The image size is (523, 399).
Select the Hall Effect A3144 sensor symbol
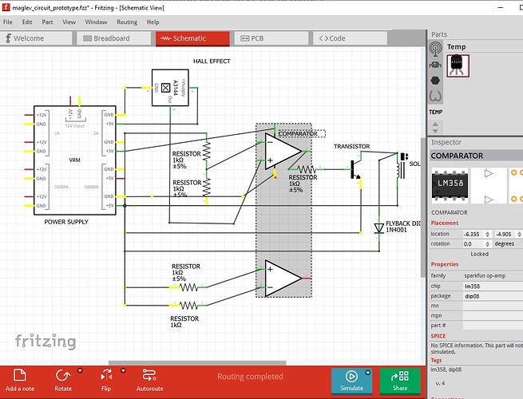[x=170, y=88]
